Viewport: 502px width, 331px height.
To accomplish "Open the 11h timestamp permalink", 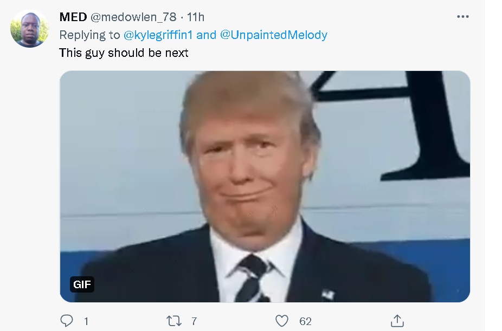I will click(195, 17).
